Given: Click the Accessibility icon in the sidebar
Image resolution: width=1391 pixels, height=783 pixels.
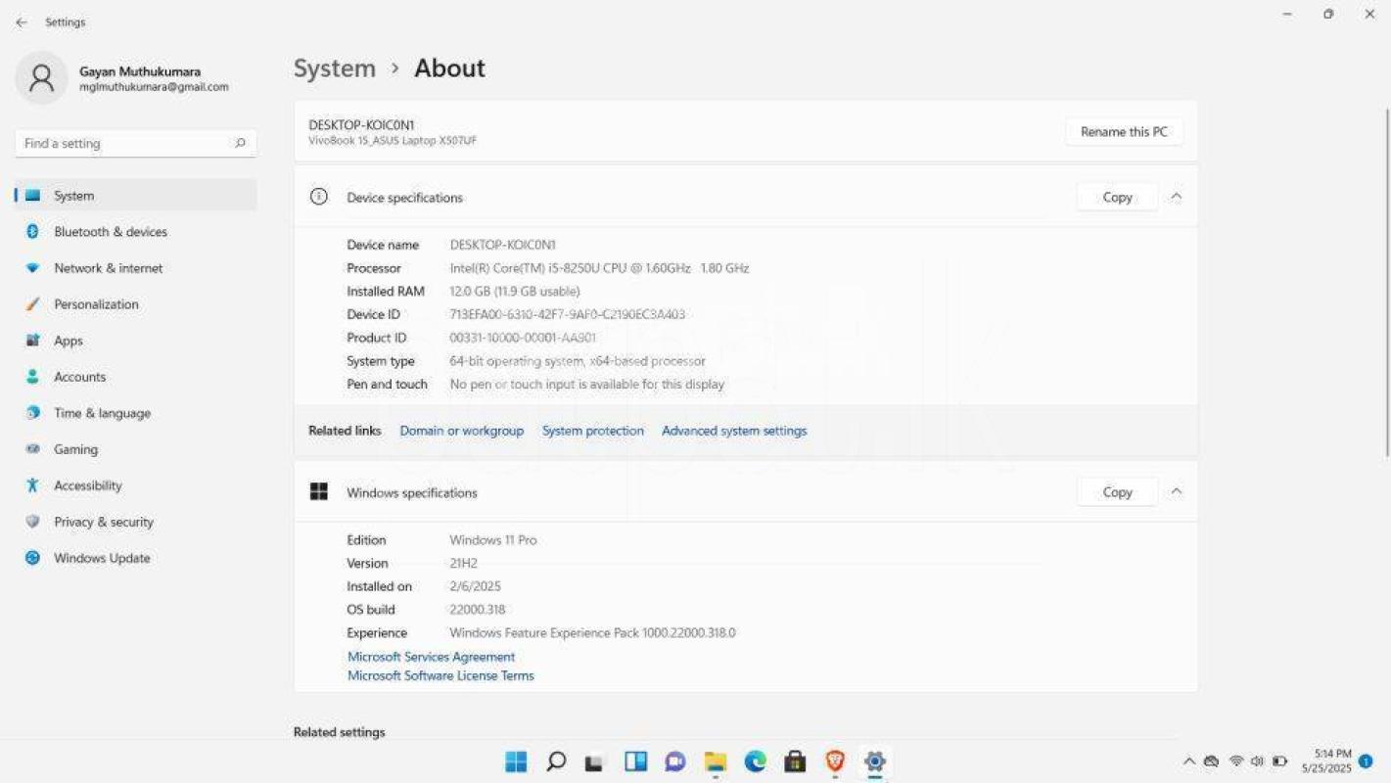Looking at the screenshot, I should 30,485.
